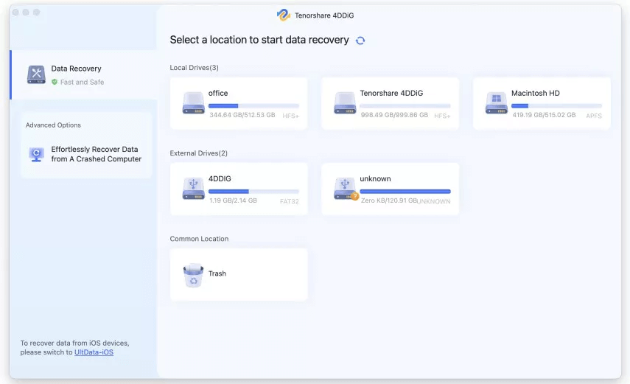Click the Macintosh HD drive icon
Viewport: 630px width, 384px height.
pyautogui.click(x=496, y=103)
